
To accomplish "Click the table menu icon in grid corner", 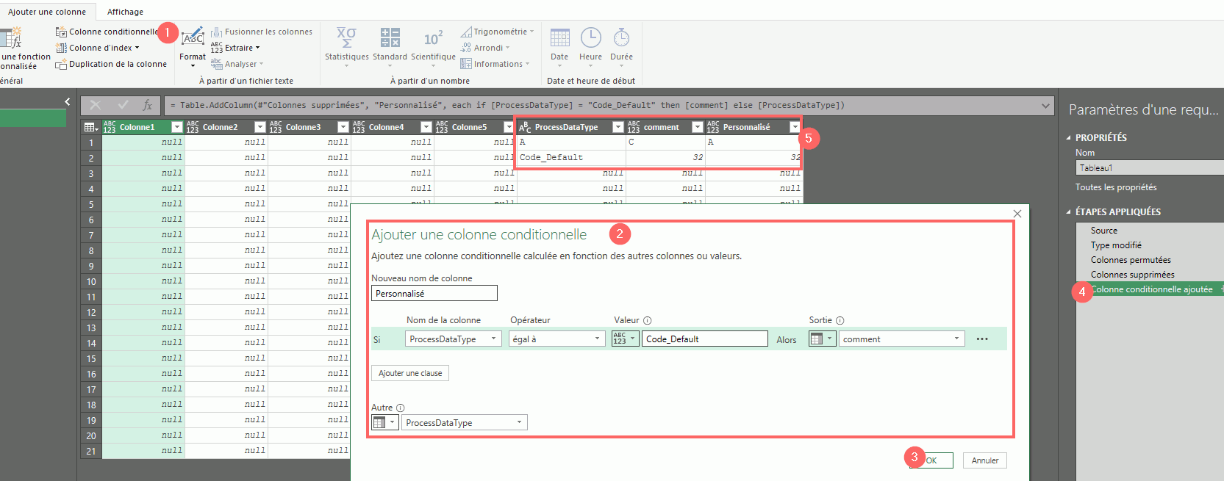I will pos(90,127).
